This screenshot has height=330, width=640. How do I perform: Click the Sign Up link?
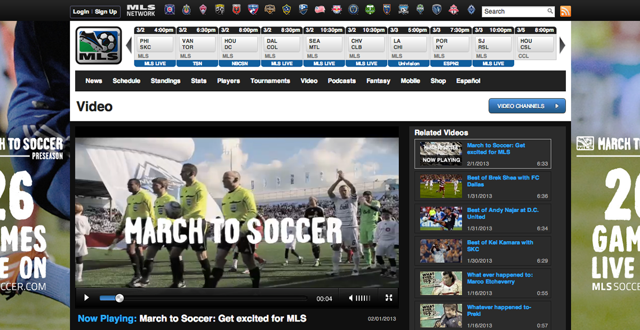[106, 11]
